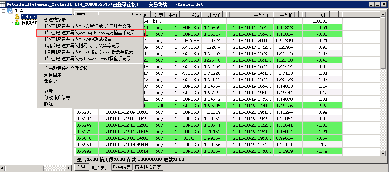Switch to the 交易 tab
Screen dimensions: 389x172
(x=81, y=167)
